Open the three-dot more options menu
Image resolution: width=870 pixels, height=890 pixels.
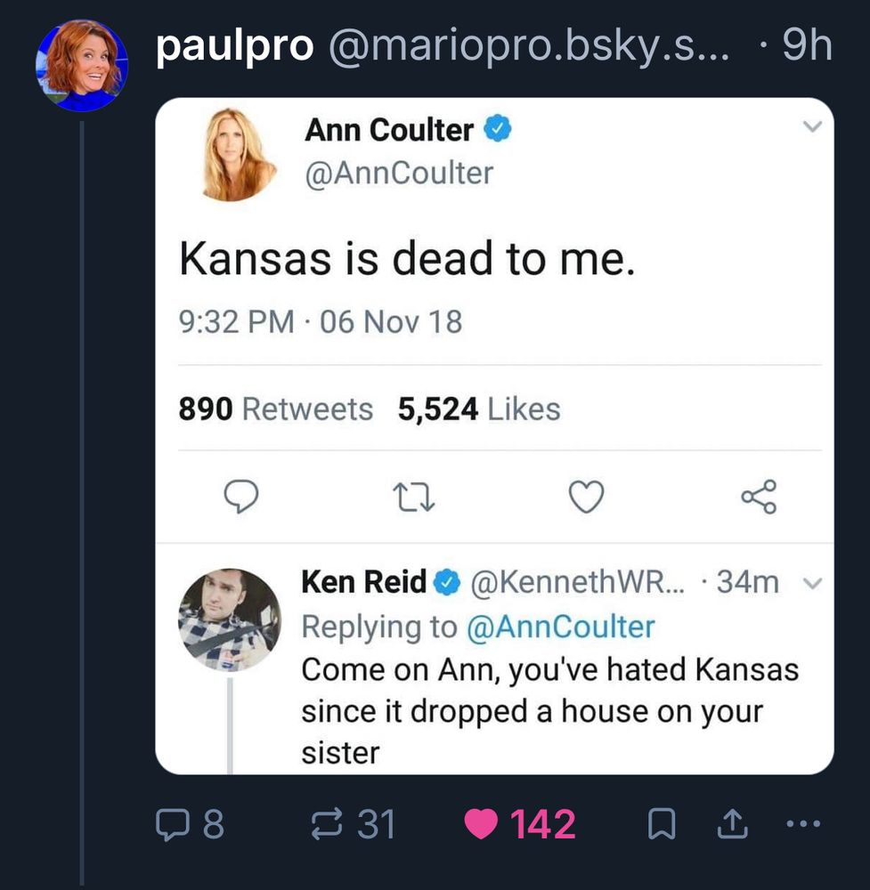804,825
